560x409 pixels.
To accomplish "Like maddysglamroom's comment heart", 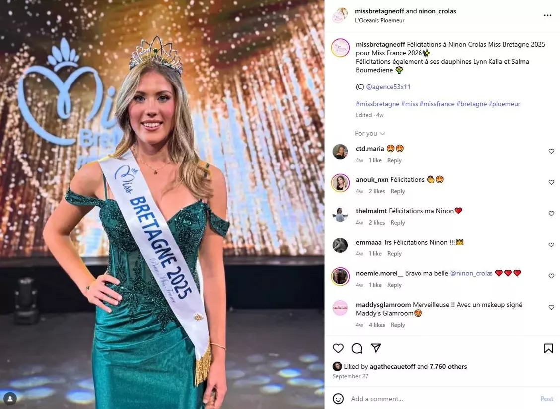I will 551,307.
